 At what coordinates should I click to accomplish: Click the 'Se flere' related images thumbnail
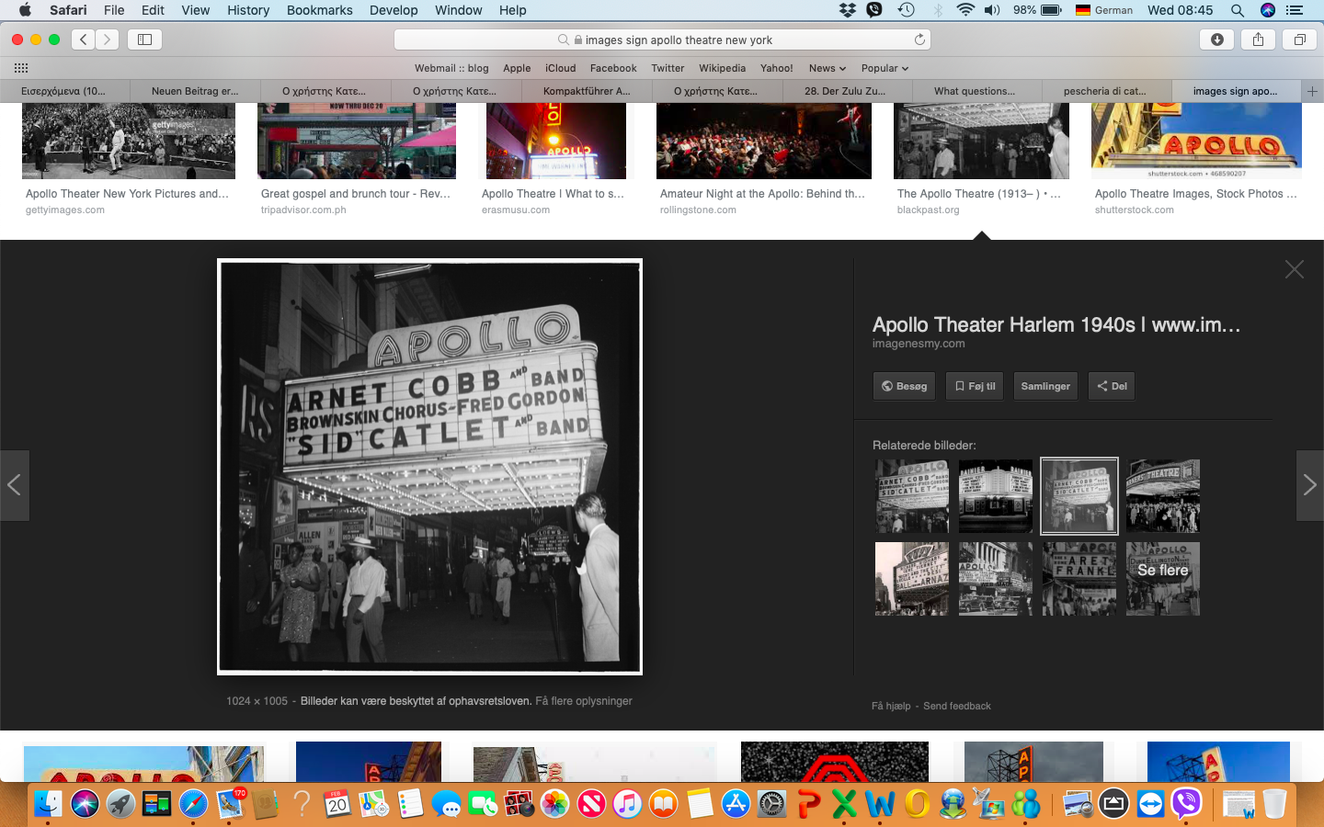click(x=1163, y=579)
